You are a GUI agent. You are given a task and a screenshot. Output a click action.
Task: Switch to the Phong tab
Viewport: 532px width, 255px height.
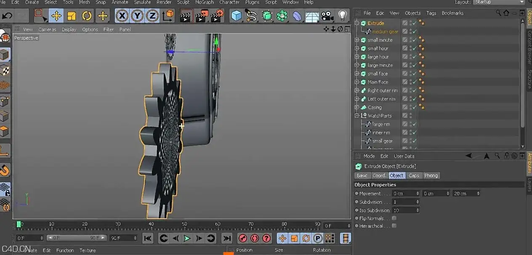pos(431,175)
